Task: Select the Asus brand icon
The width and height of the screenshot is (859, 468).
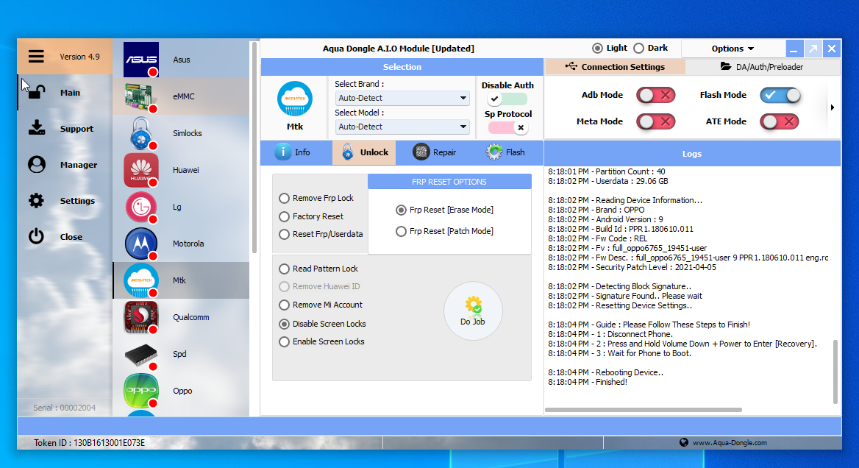Action: point(140,59)
